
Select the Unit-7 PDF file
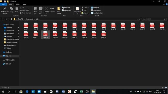[x=84, y=26]
